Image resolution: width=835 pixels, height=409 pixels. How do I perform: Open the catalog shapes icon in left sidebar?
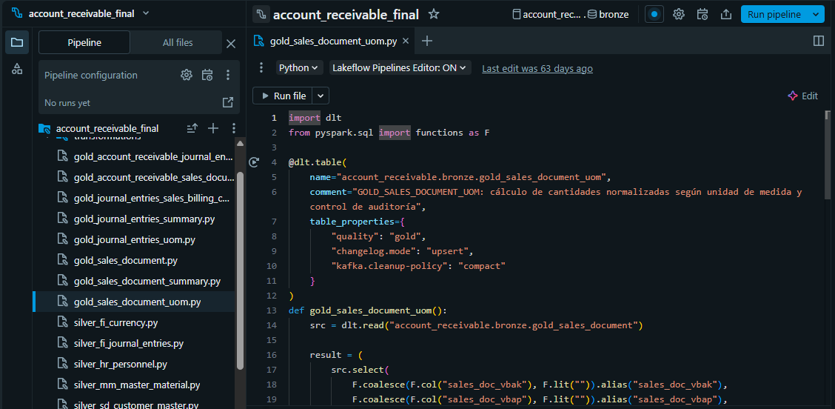coord(17,69)
